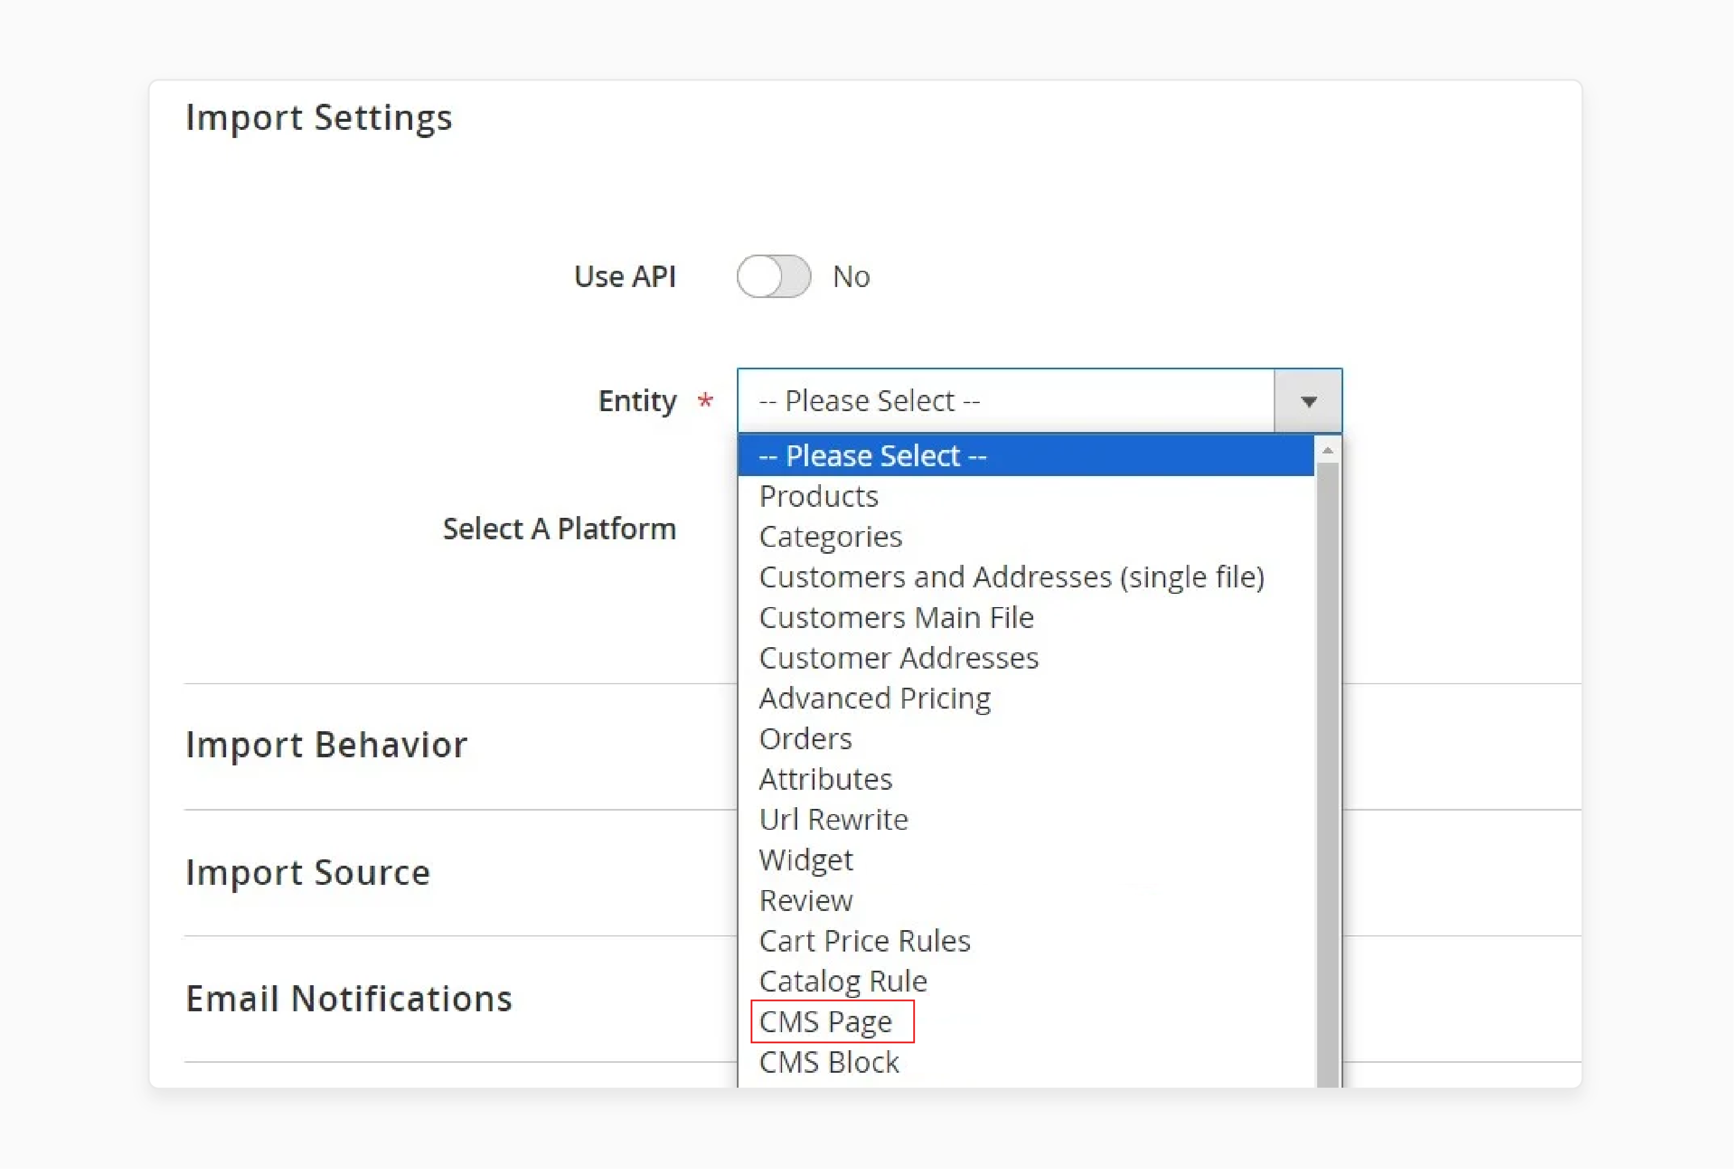Viewport: 1734px width, 1169px height.
Task: Click the Import Settings section heading
Action: point(319,118)
